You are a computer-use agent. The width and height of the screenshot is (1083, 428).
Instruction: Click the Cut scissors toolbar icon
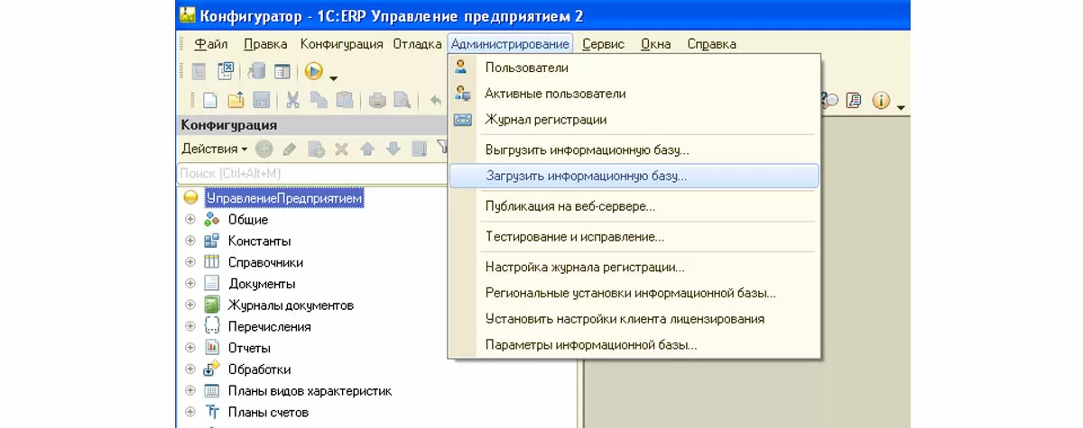tap(292, 100)
